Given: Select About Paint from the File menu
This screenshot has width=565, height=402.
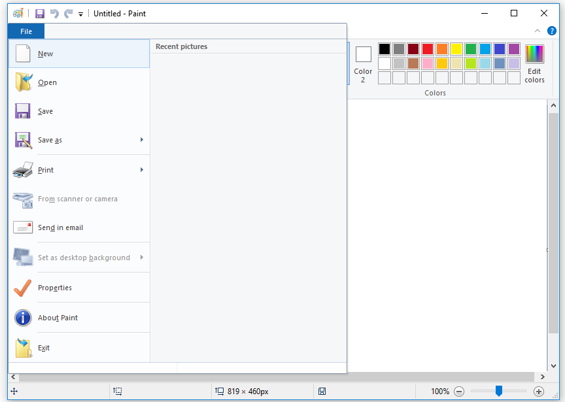Looking at the screenshot, I should [x=57, y=318].
